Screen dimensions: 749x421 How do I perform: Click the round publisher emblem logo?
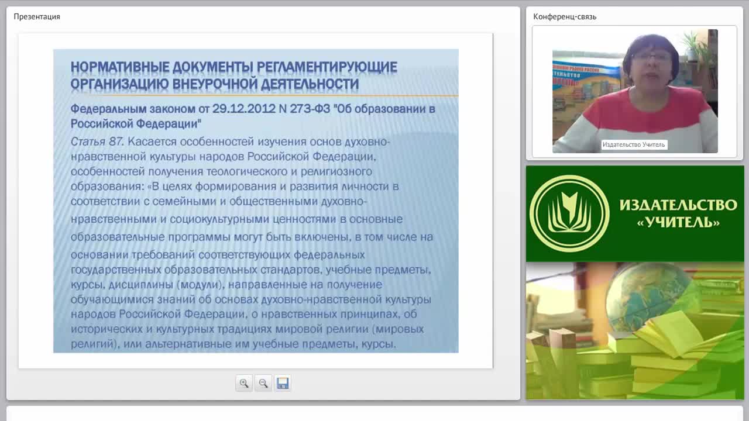click(569, 213)
